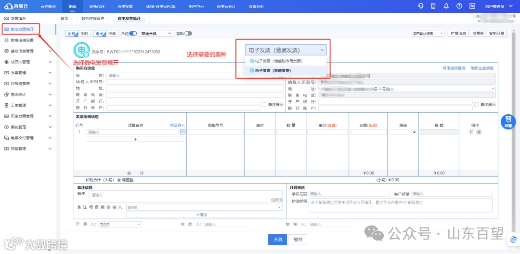
Task: Click the 预警管理 sidebar icon
Action: pyautogui.click(x=7, y=149)
